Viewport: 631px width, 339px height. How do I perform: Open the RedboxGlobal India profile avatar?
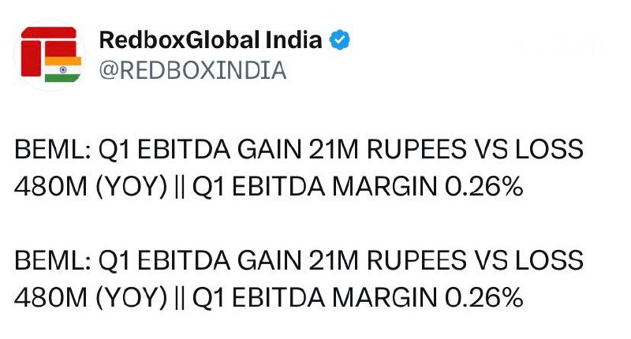50,54
